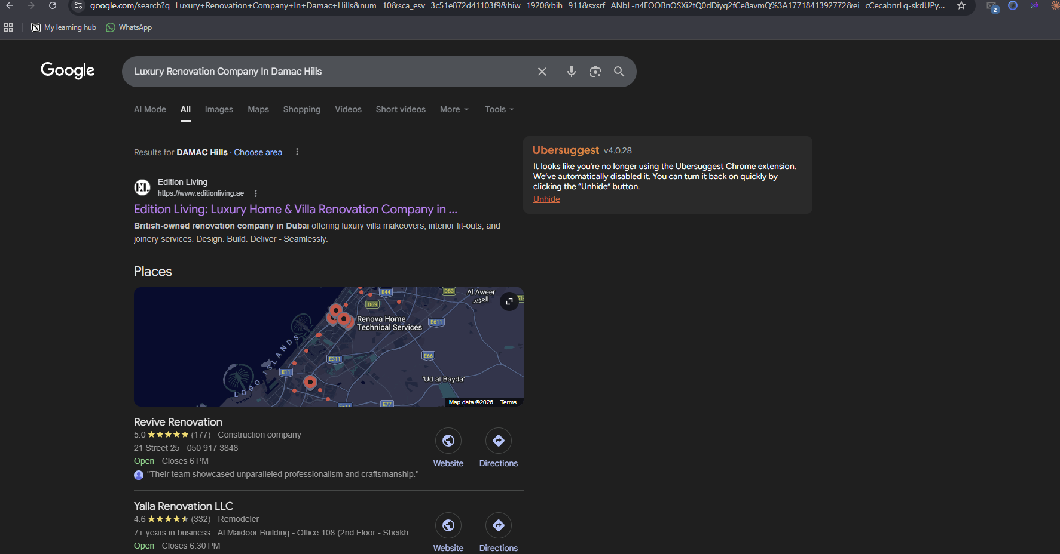Start voice search with microphone icon

[x=572, y=72]
